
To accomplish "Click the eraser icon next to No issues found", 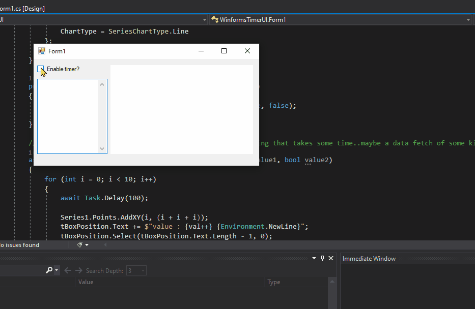I will point(80,245).
